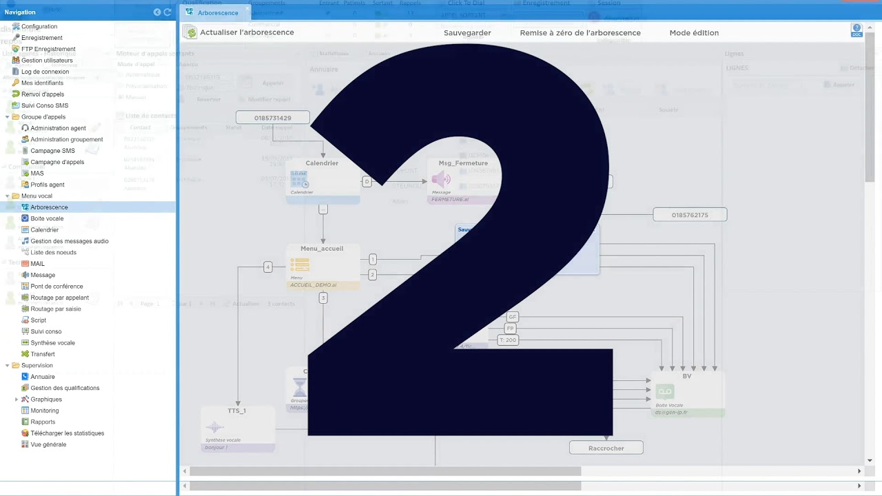
Task: Select the highlighted Arborescence tree item
Action: [49, 207]
